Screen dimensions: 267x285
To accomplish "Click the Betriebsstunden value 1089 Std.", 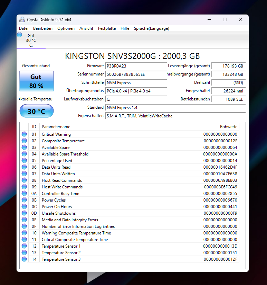I will (228, 99).
